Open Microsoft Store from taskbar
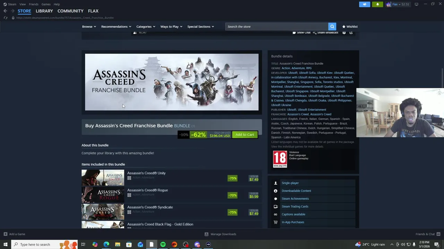 [129, 245]
